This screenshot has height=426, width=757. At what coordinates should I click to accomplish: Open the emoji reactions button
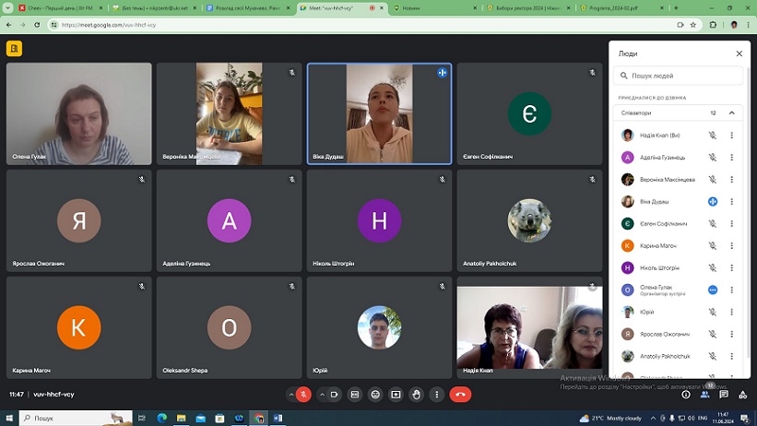pyautogui.click(x=375, y=395)
